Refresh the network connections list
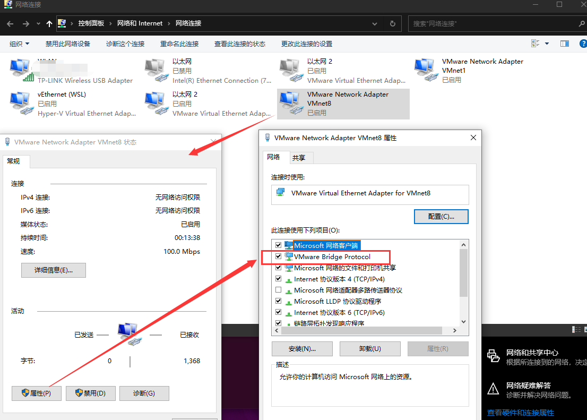Screen dimensions: 587x420 click(392, 23)
